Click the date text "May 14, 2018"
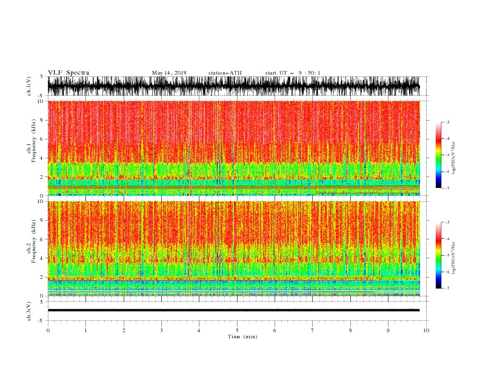The height and width of the screenshot is (371, 480). pos(169,73)
